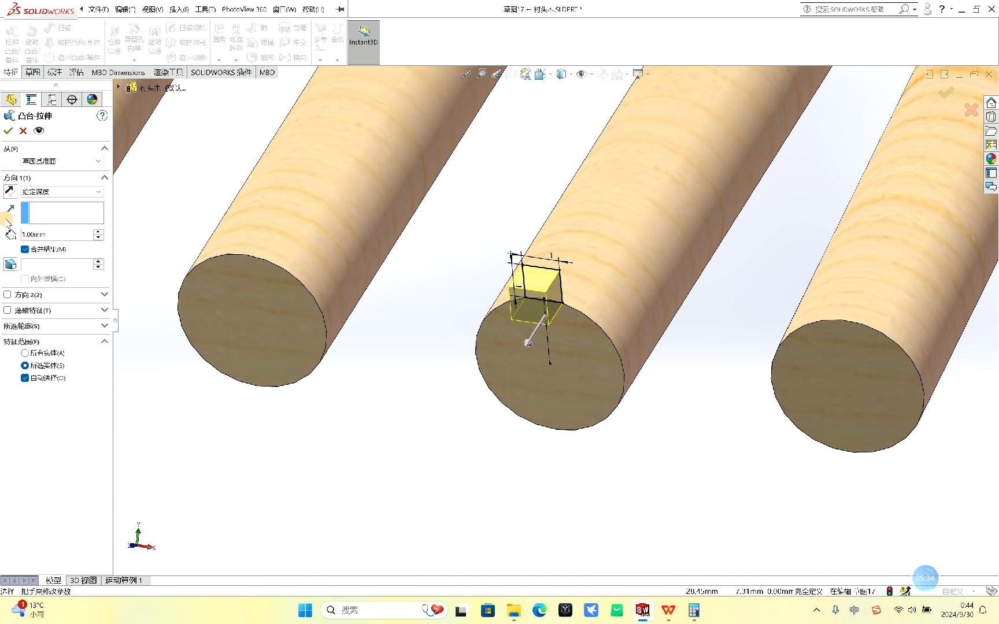Cancel the boss-extrude with red X
This screenshot has height=624, width=999.
[x=23, y=131]
